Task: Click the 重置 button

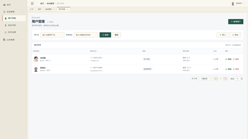Action: tap(117, 35)
